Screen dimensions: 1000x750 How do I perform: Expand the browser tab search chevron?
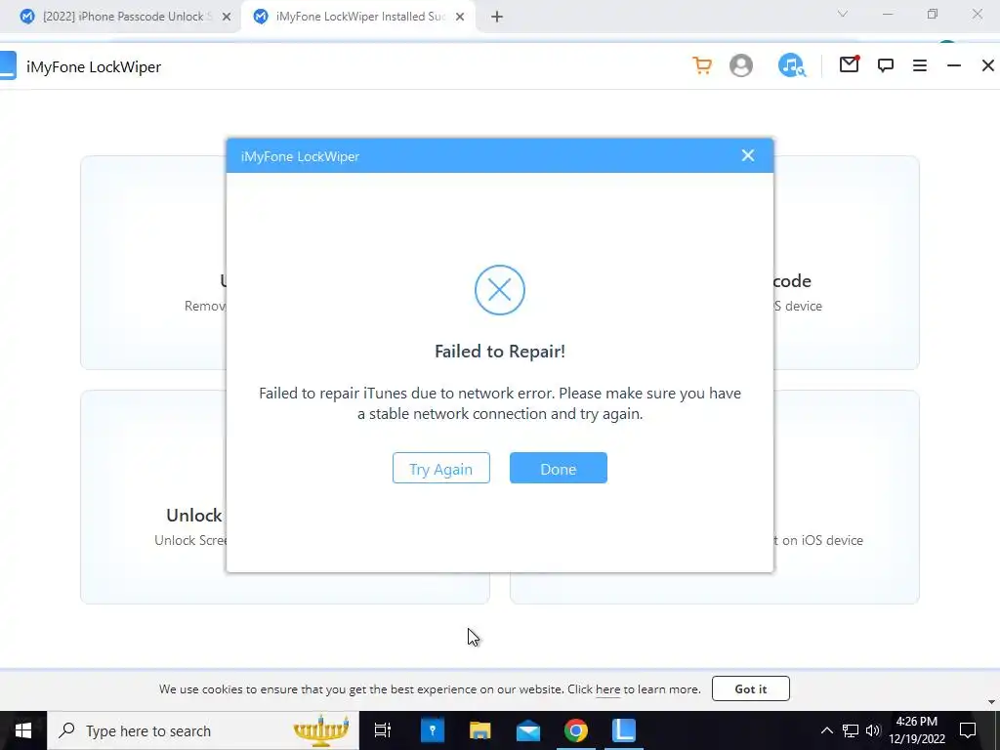point(843,14)
